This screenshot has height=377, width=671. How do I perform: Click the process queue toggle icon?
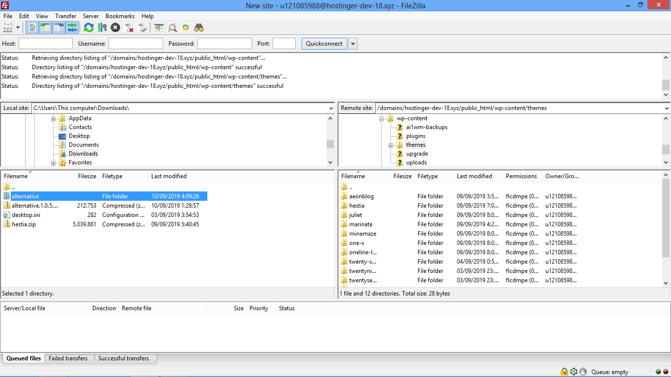102,27
